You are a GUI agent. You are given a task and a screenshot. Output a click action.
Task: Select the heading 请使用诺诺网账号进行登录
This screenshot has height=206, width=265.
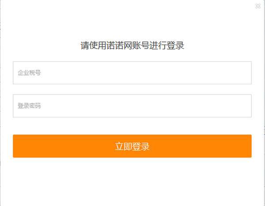(x=132, y=45)
